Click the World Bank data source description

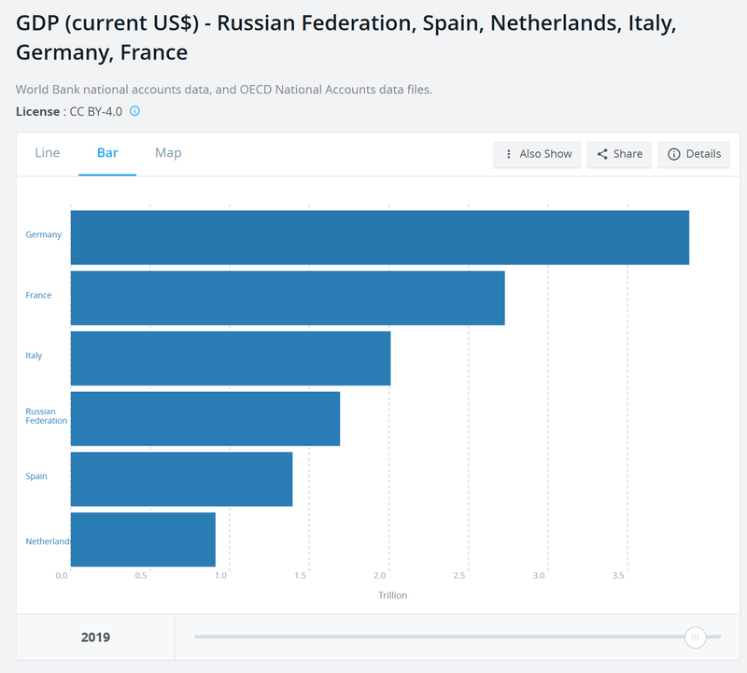click(x=224, y=90)
